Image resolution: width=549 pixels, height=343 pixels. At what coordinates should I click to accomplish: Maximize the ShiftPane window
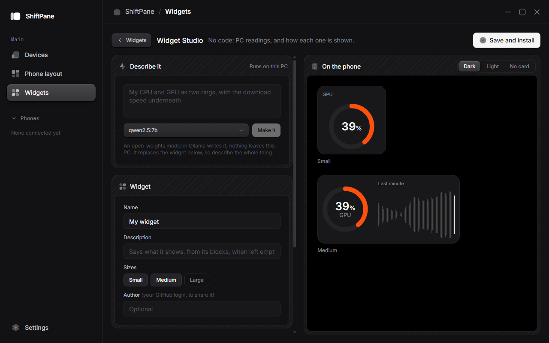[522, 12]
